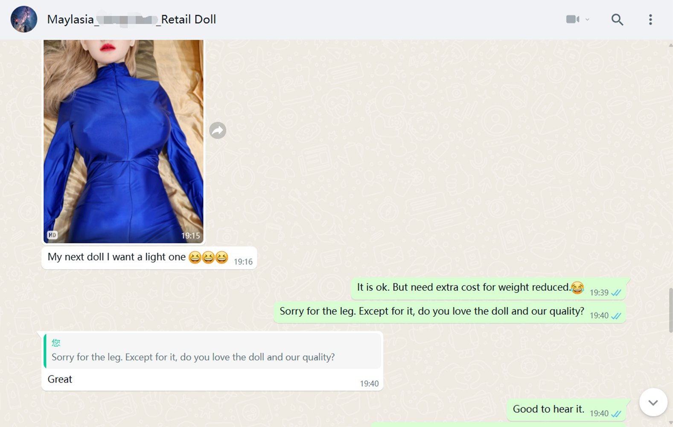Jump to latest messages with down chevron

(653, 402)
